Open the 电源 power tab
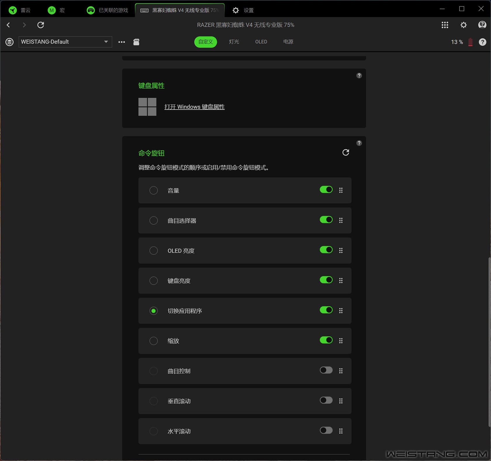The width and height of the screenshot is (491, 461). coord(288,42)
